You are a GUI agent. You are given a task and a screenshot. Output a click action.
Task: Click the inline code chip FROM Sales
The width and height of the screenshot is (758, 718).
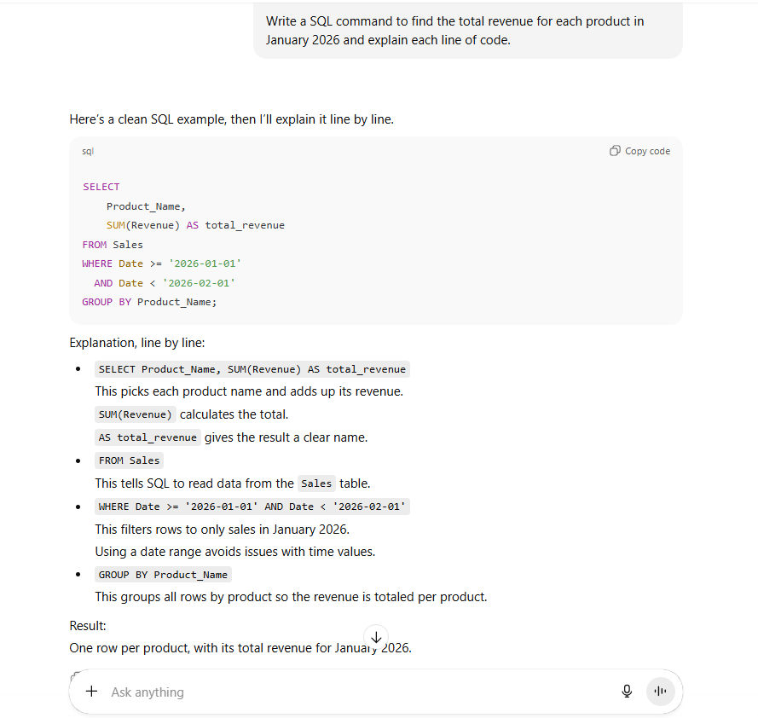point(128,460)
